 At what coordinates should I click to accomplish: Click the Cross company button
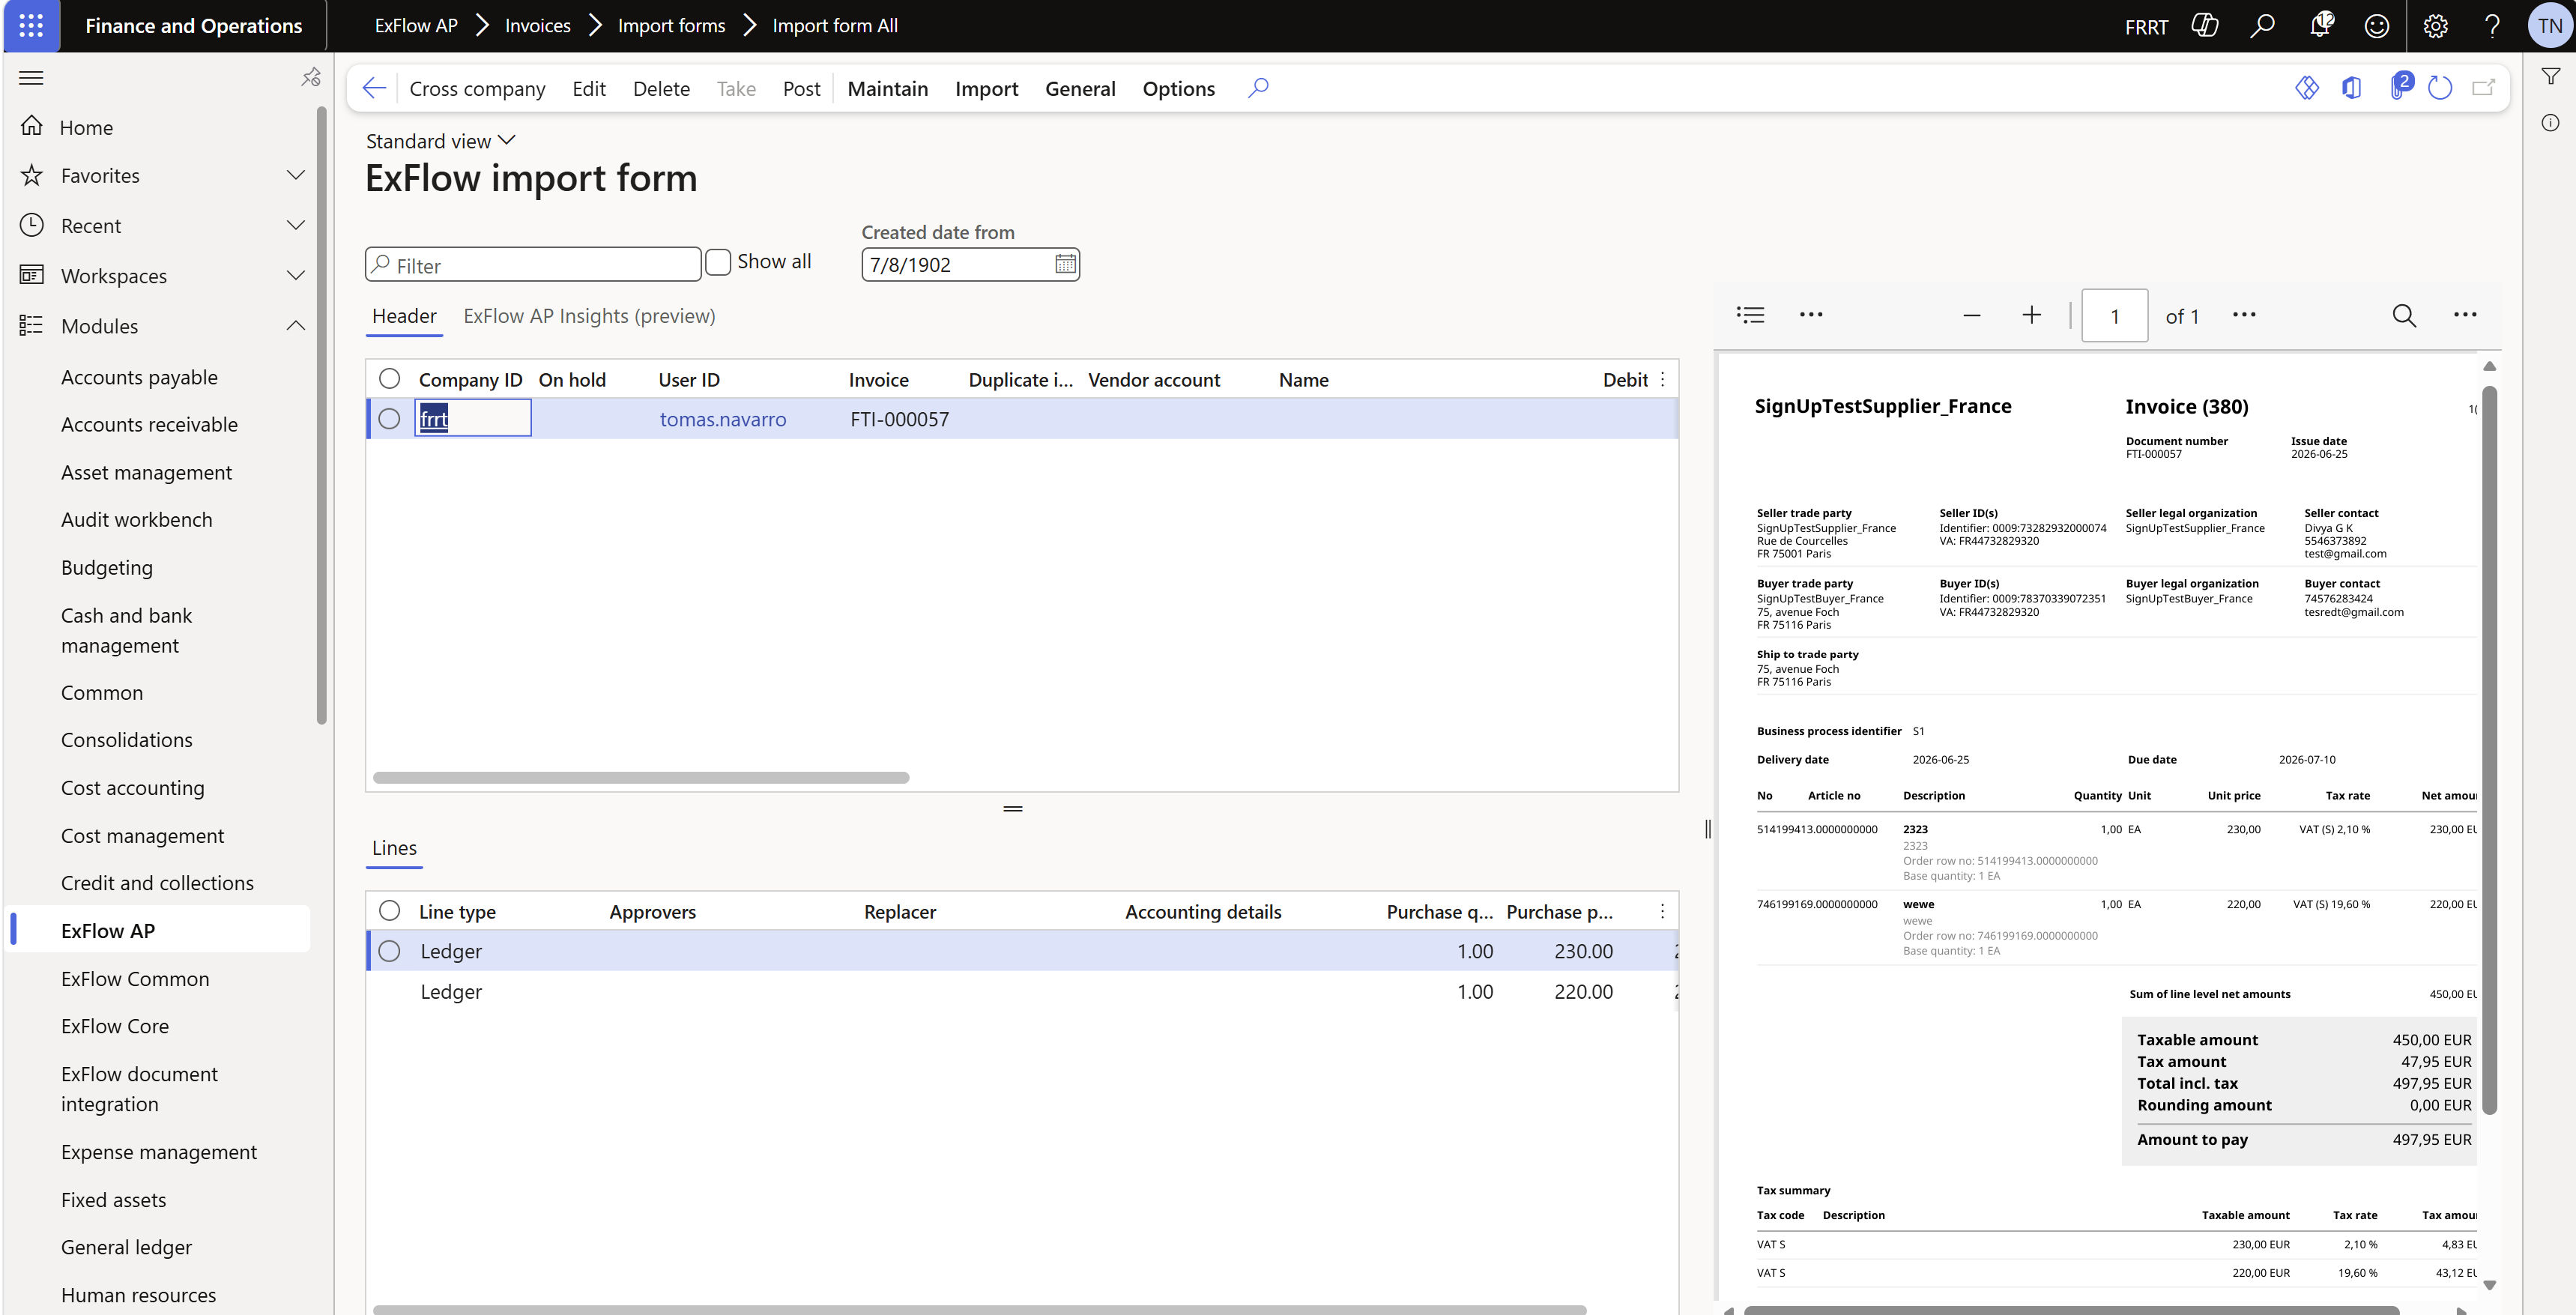tap(477, 88)
